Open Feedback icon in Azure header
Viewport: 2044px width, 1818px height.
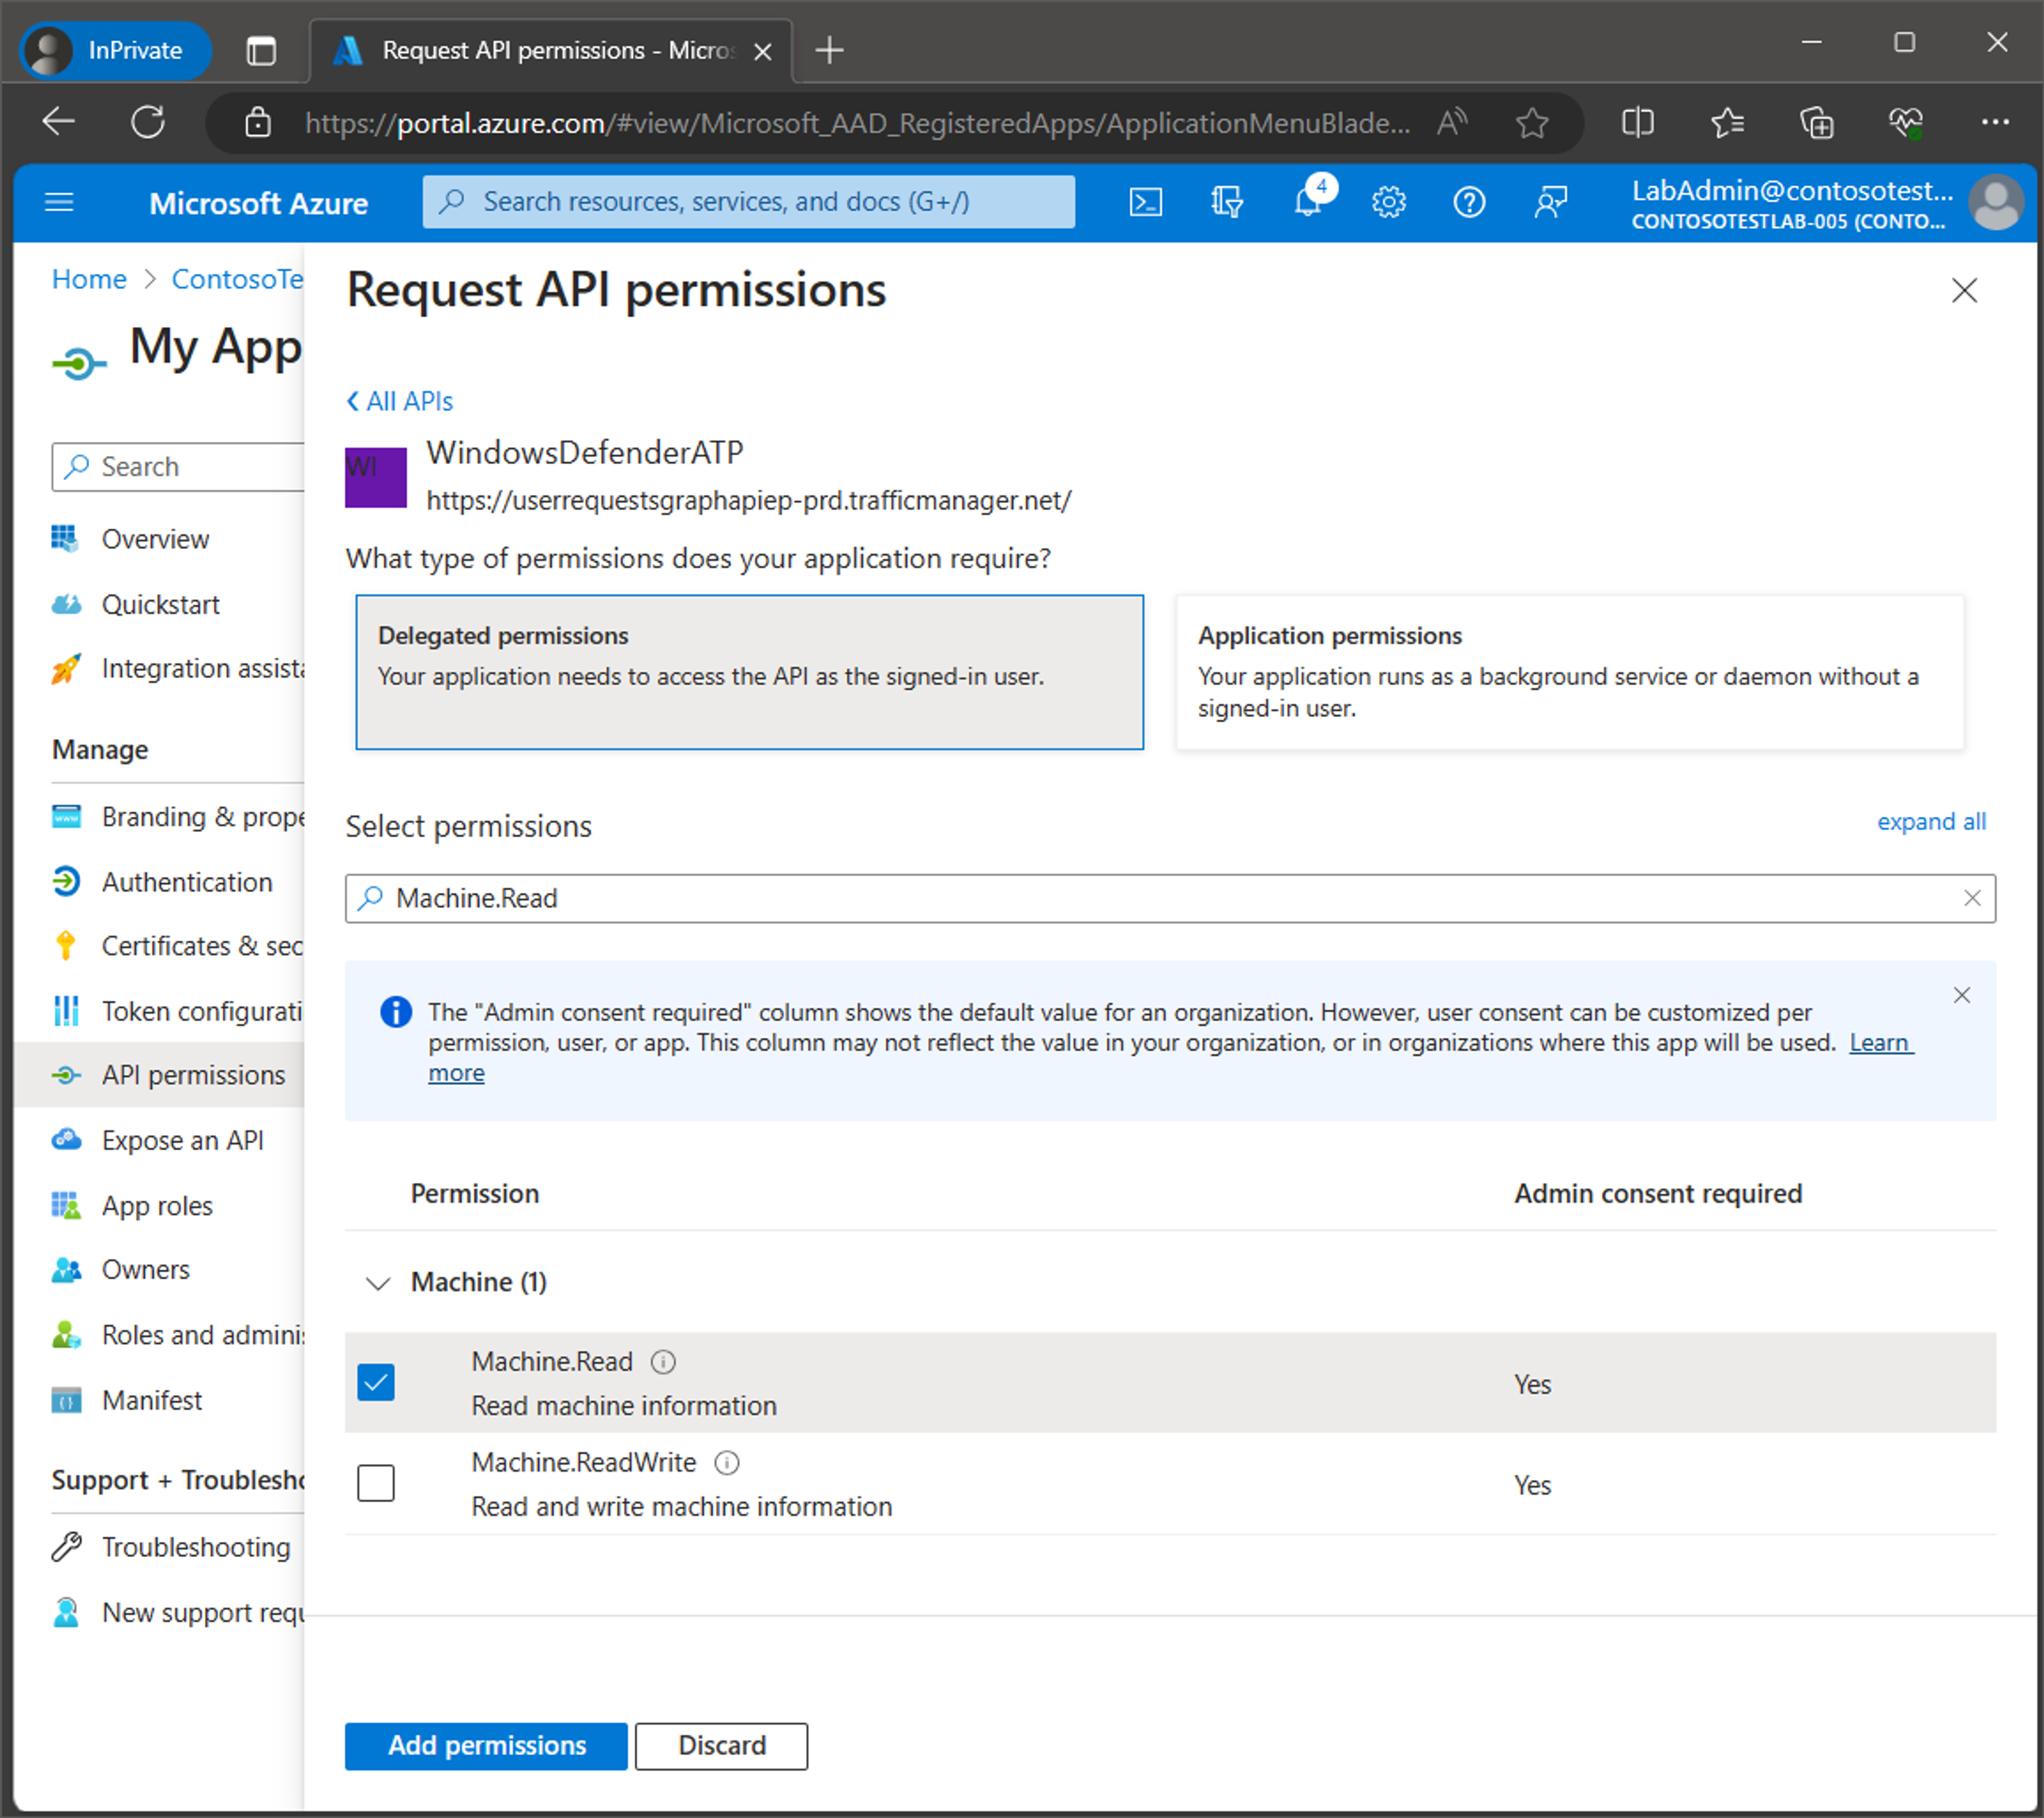pos(1550,203)
